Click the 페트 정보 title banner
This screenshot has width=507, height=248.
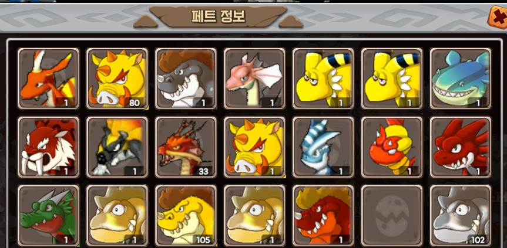coord(218,16)
